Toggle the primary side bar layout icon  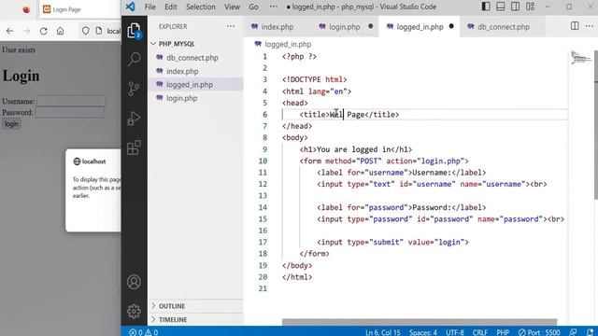point(486,7)
